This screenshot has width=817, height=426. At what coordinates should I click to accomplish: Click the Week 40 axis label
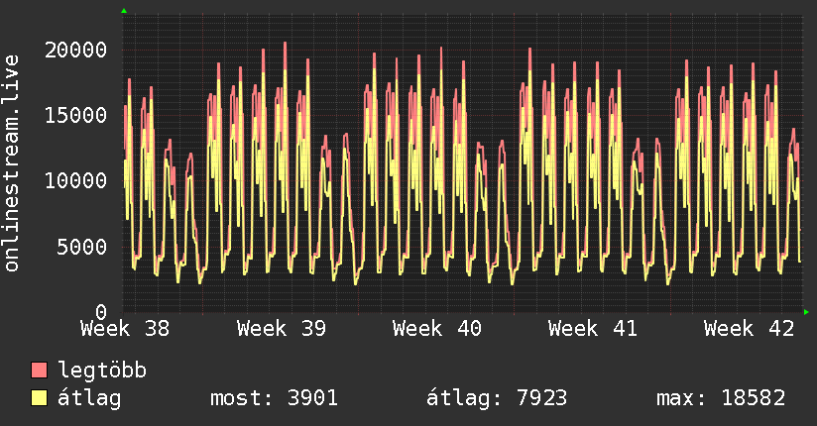[437, 329]
